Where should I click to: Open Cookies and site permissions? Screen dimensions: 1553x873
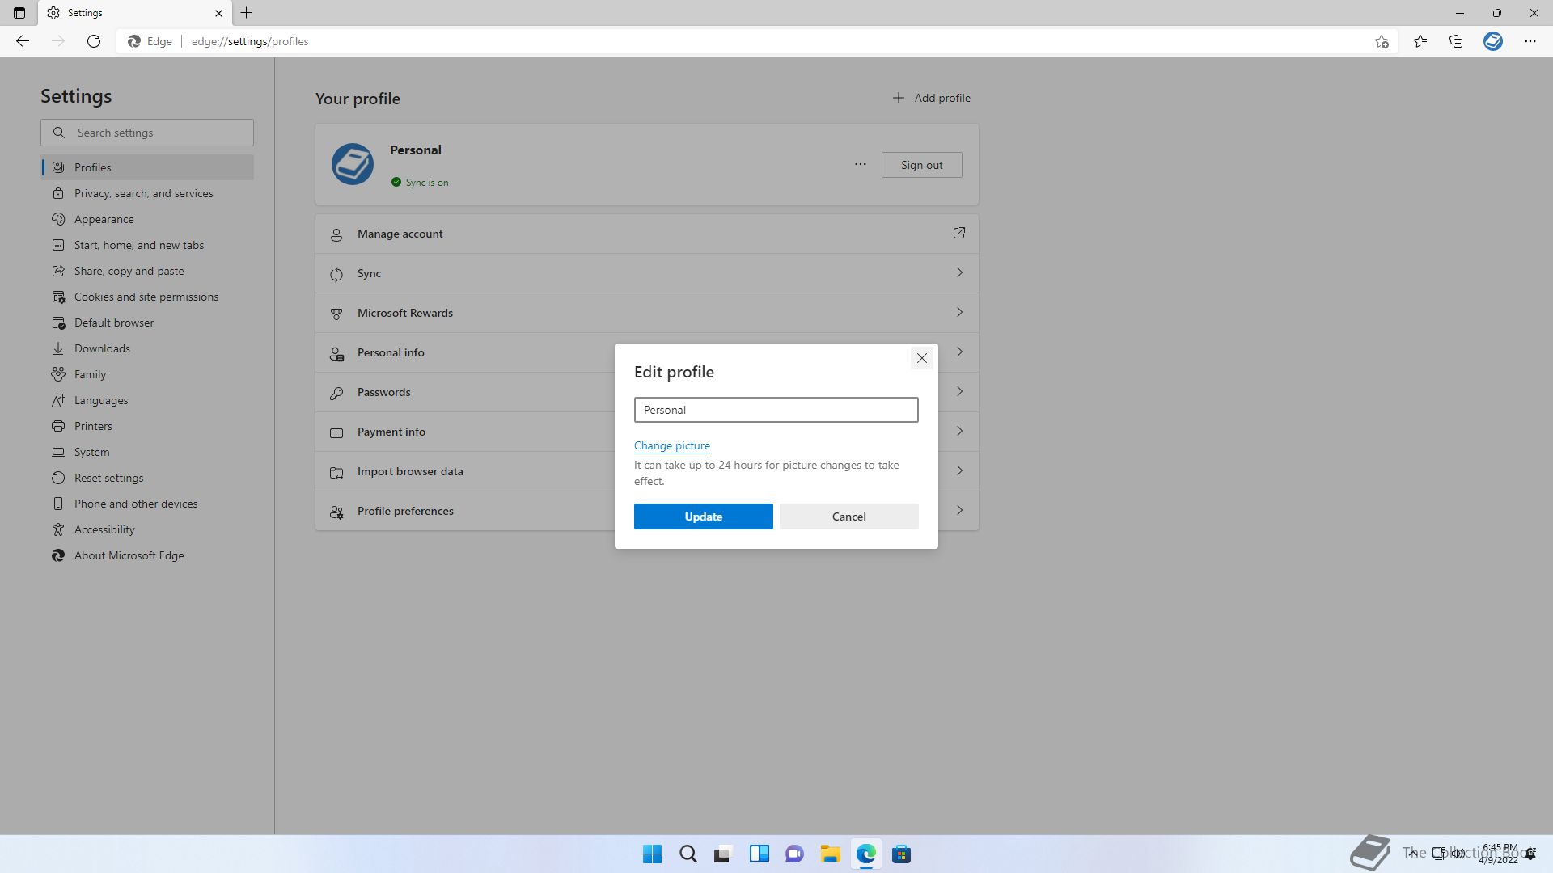147,297
